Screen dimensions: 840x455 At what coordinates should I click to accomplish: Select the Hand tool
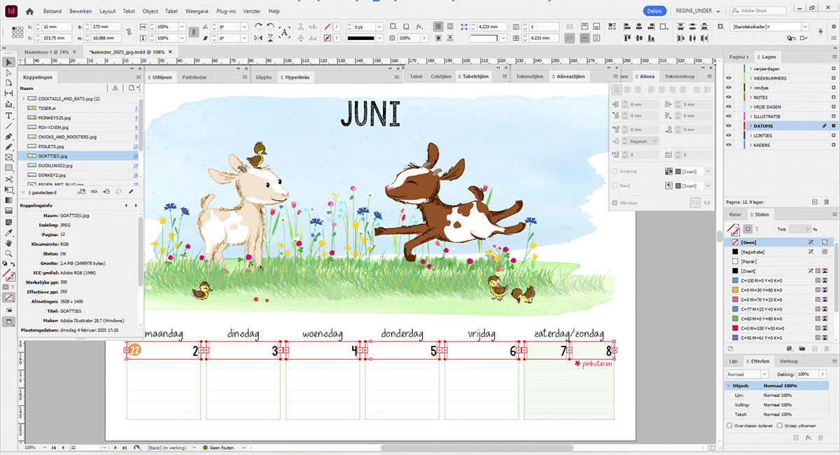[x=9, y=243]
